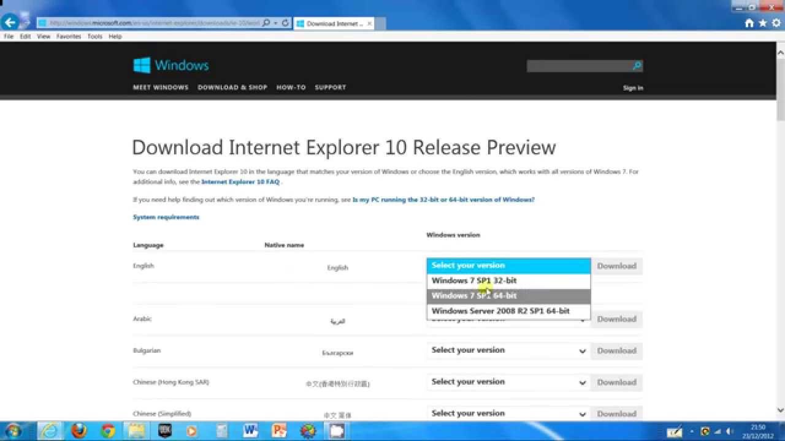Click the Sign in link
Image resolution: width=785 pixels, height=441 pixels.
tap(633, 88)
